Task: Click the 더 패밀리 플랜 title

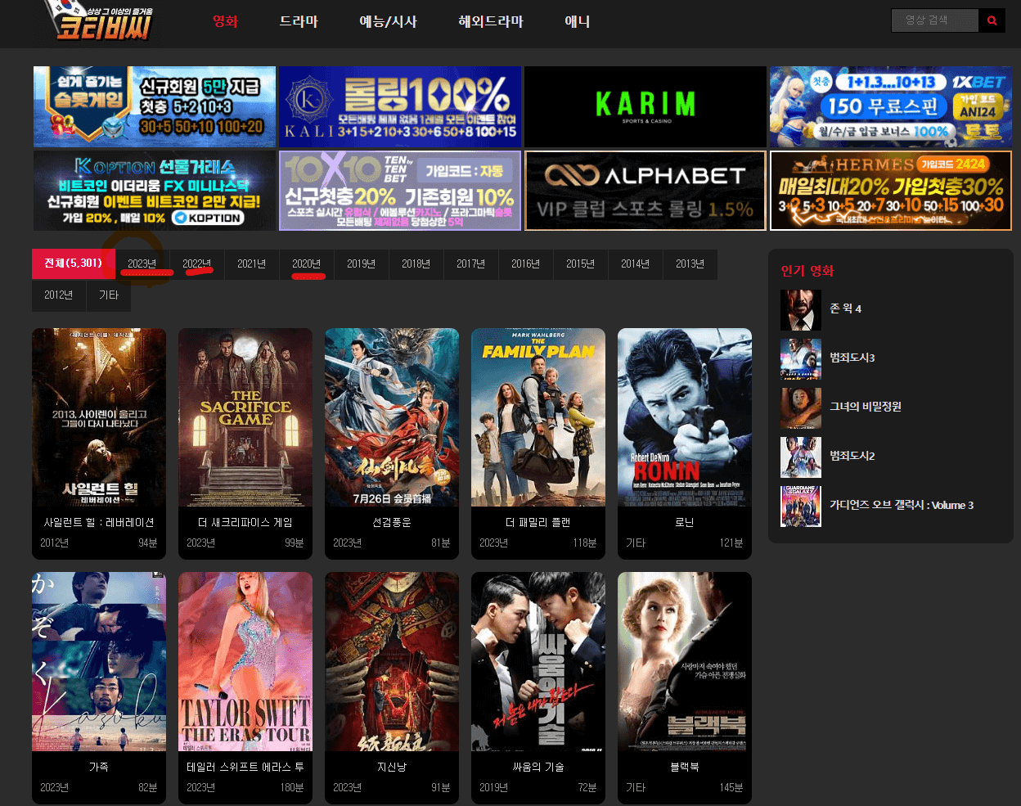Action: [x=538, y=522]
